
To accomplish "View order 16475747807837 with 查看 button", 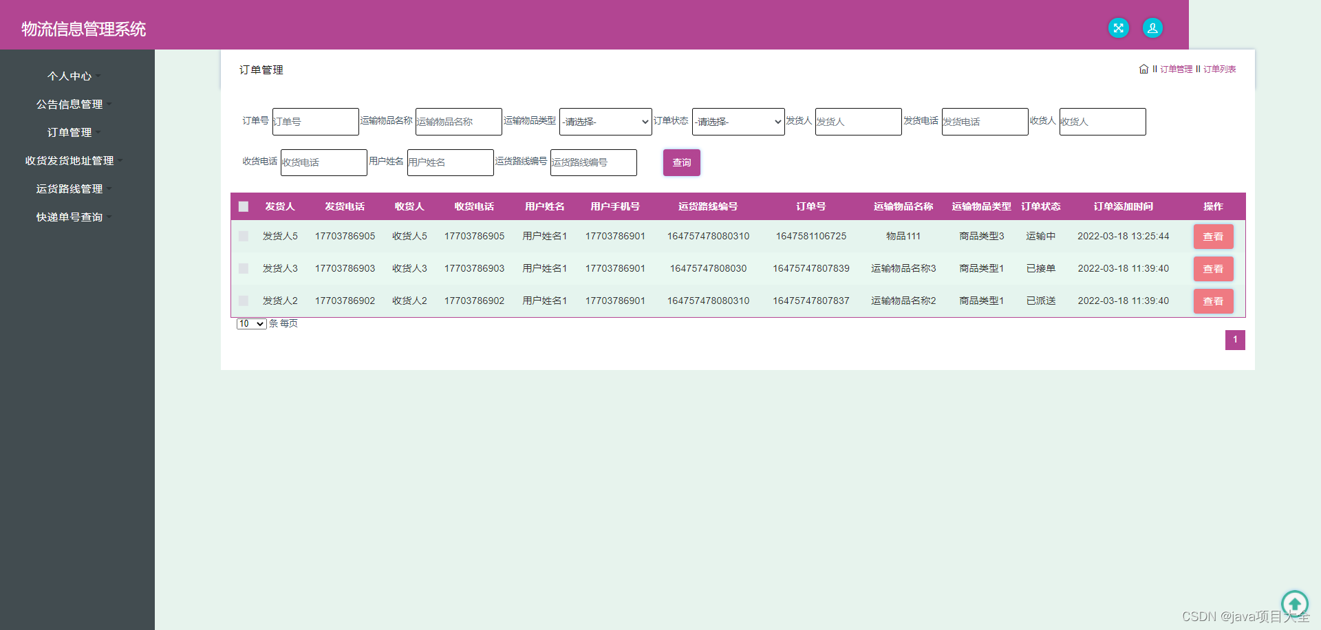I will tap(1213, 301).
